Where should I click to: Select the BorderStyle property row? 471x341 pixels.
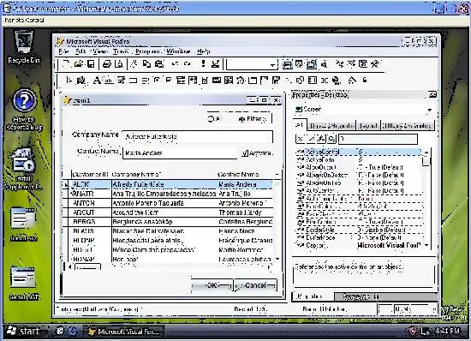click(x=359, y=230)
